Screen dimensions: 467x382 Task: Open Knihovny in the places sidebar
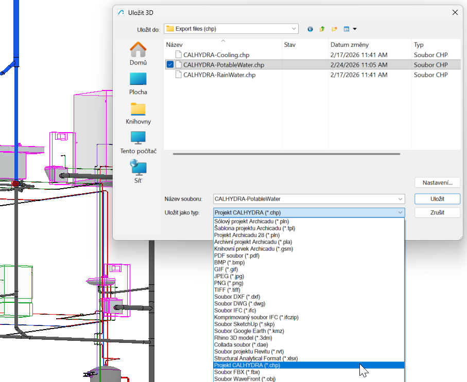(x=138, y=113)
